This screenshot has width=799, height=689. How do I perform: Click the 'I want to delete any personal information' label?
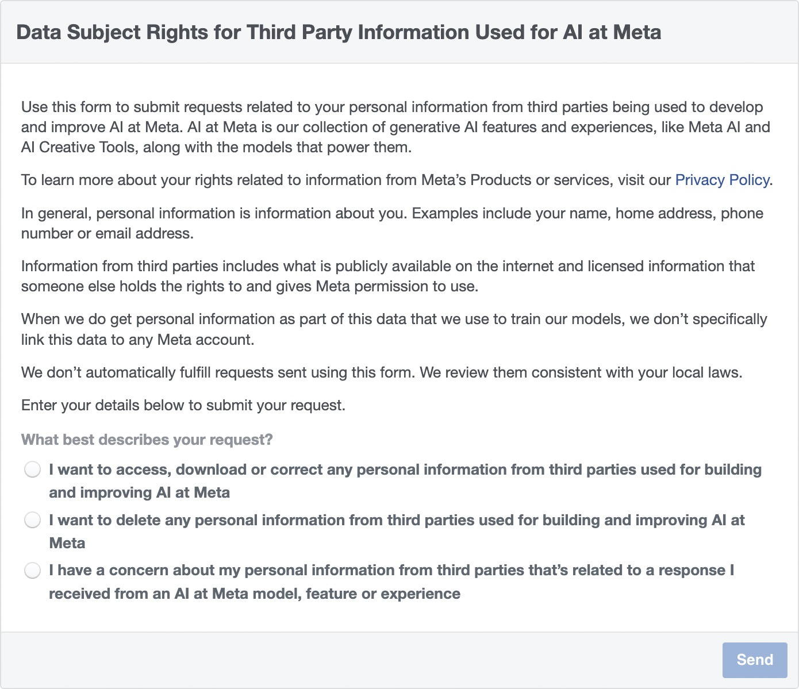click(x=397, y=532)
